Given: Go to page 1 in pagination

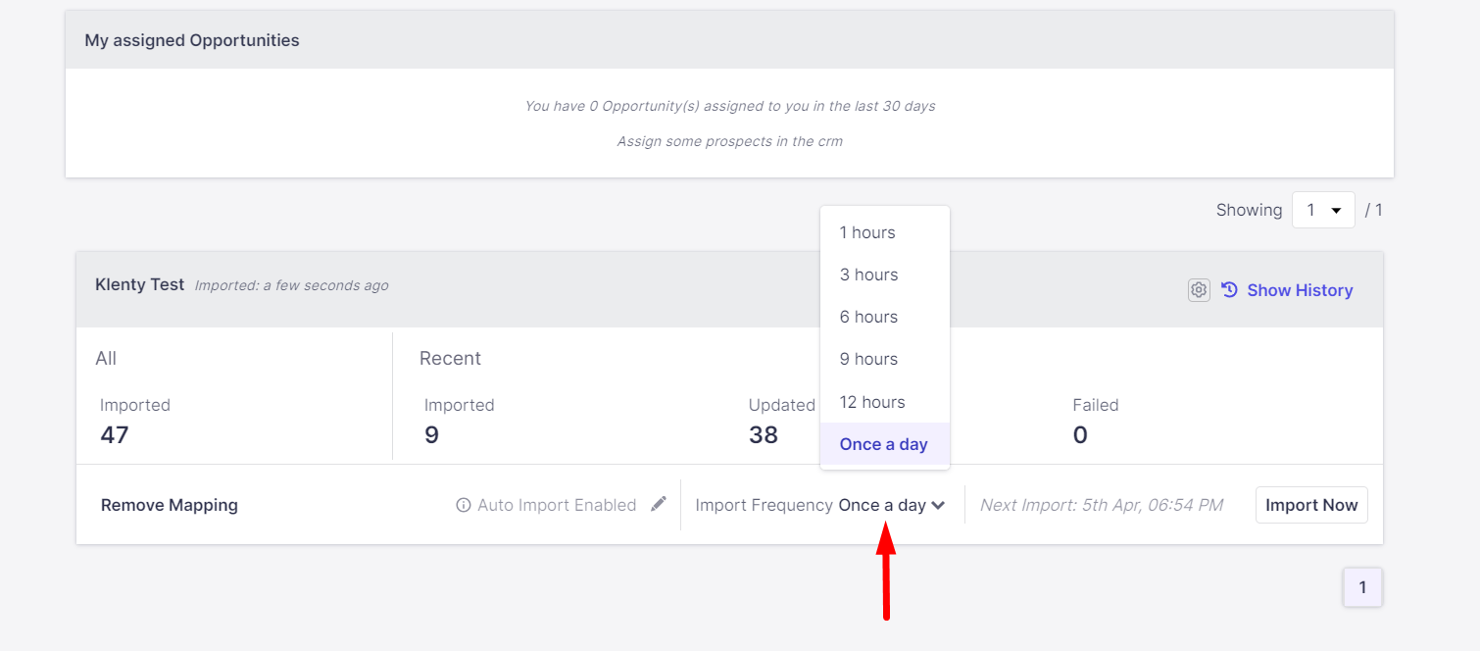Looking at the screenshot, I should point(1362,587).
